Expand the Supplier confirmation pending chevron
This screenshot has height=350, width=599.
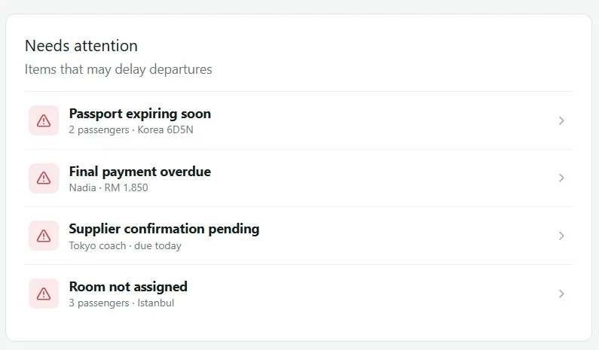point(561,236)
